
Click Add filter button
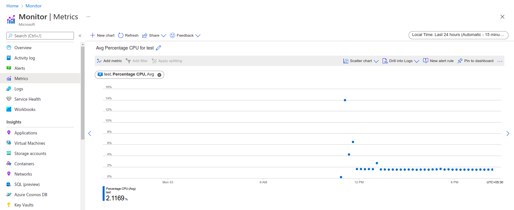pos(137,61)
